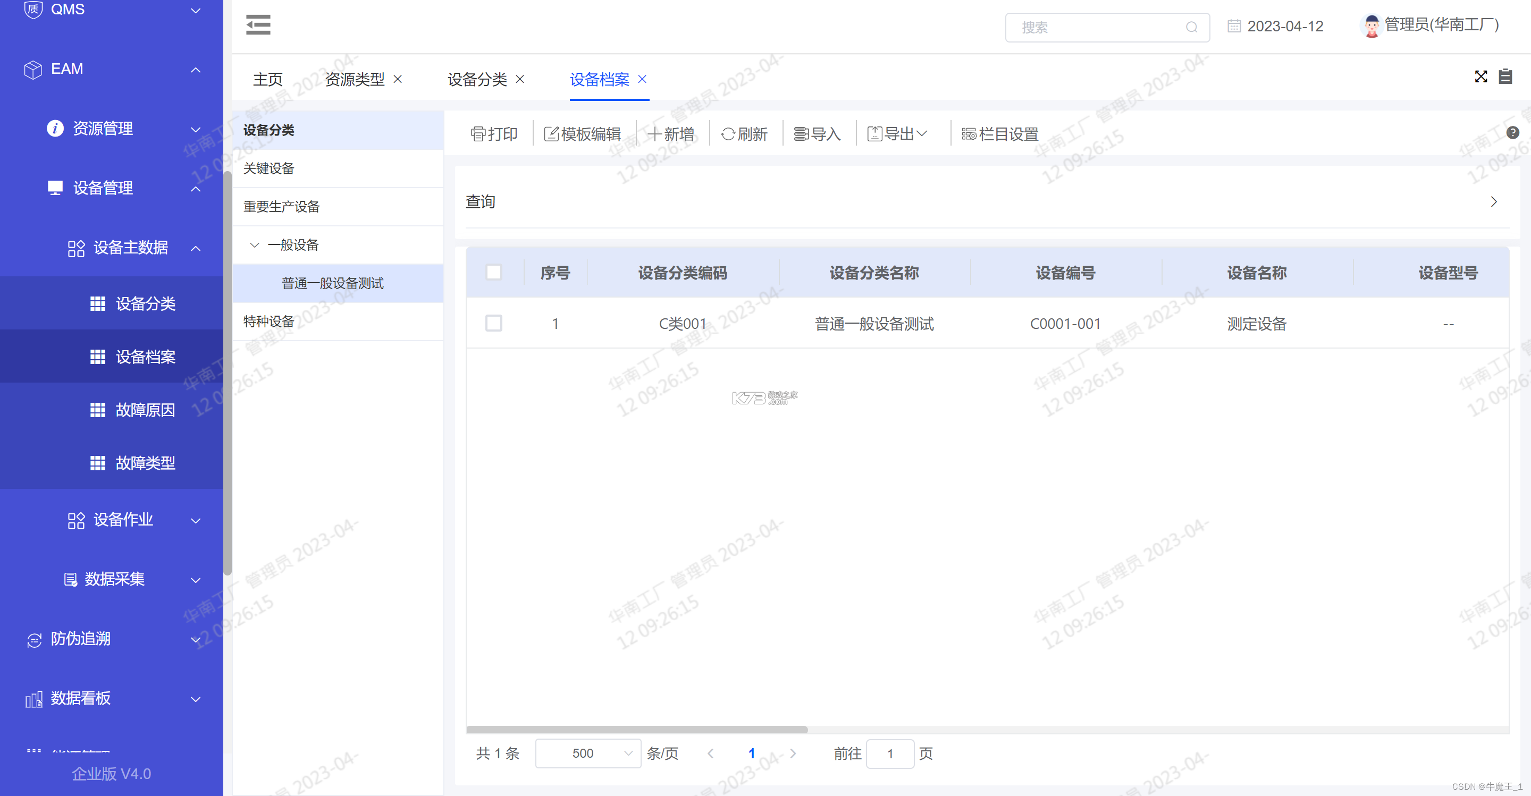Viewport: 1531px width, 796px height.
Task: Open 故障原因 in the sidebar
Action: [x=112, y=410]
